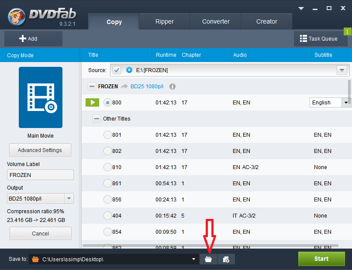
Task: Click the DVDFab monkey logo
Action: tap(17, 17)
